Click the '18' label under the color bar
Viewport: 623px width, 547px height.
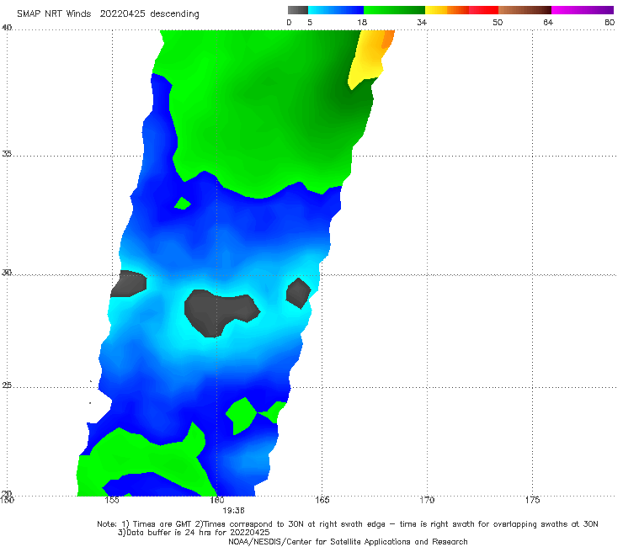361,22
